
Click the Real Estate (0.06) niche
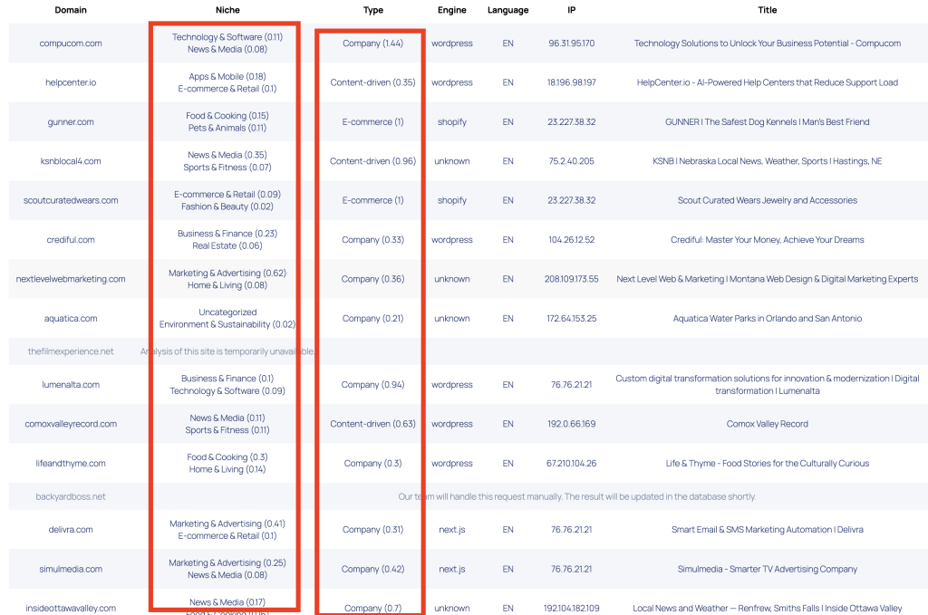point(227,245)
